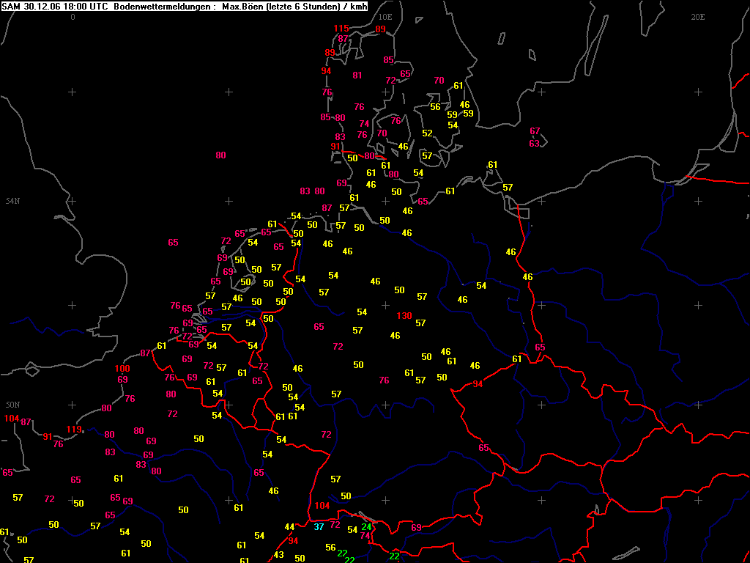The width and height of the screenshot is (750, 563).
Task: Click the red 115 value in northern Denmark
Action: [x=341, y=29]
